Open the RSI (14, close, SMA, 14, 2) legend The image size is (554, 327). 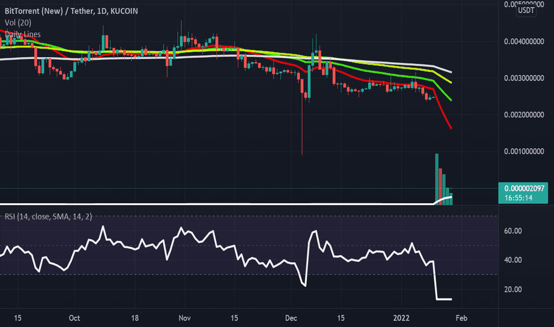48,216
